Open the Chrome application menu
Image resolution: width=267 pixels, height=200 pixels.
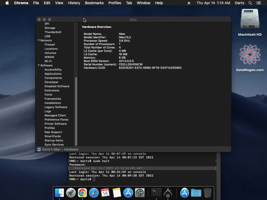(x=21, y=3)
